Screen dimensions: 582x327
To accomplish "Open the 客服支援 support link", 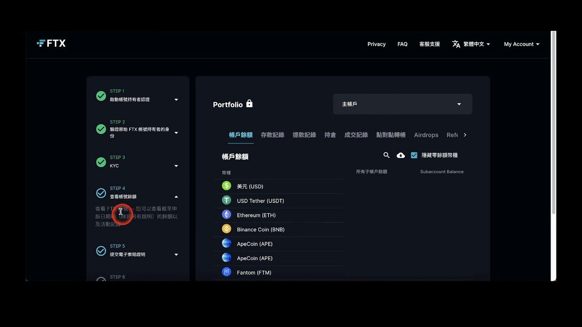I will (430, 44).
